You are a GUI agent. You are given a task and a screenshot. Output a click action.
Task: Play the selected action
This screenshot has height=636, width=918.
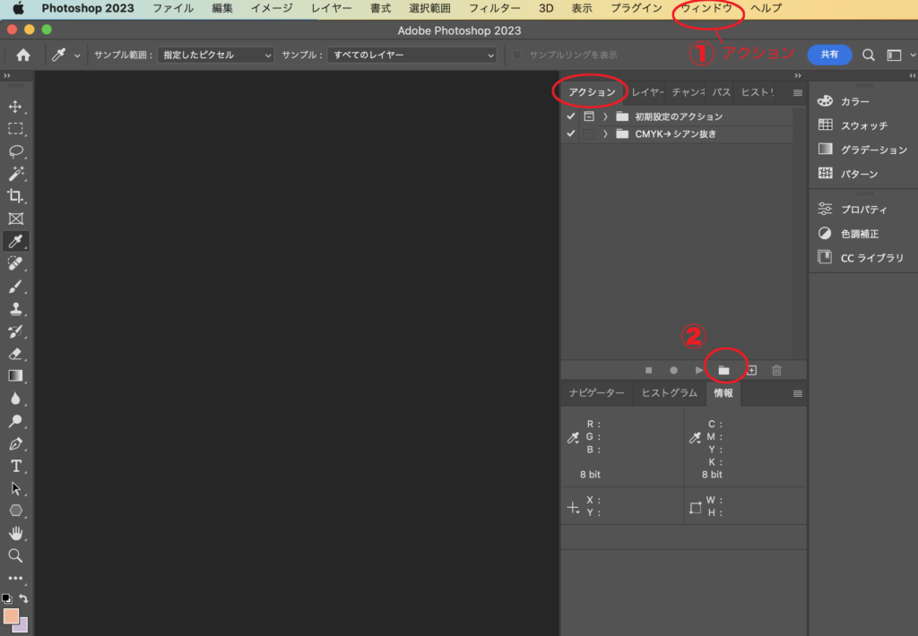click(699, 370)
